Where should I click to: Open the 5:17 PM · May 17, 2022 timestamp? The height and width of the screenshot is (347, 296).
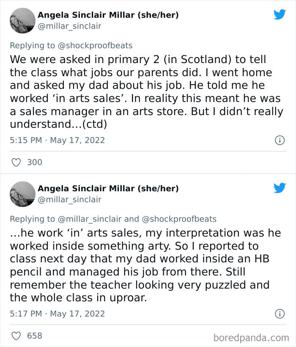[x=57, y=314]
